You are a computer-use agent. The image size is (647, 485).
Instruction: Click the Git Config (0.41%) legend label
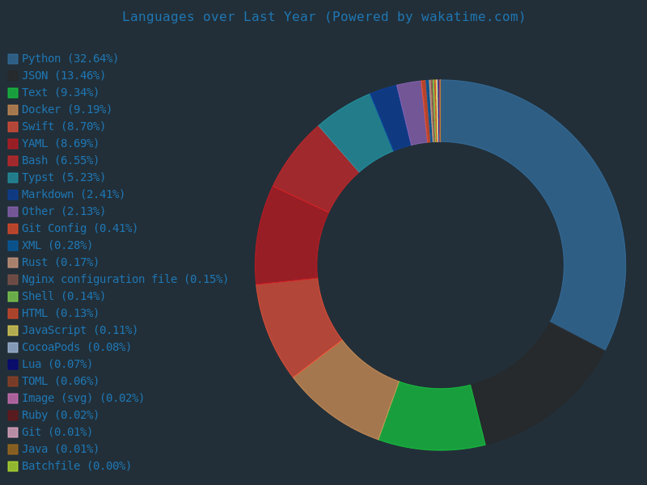tap(79, 229)
